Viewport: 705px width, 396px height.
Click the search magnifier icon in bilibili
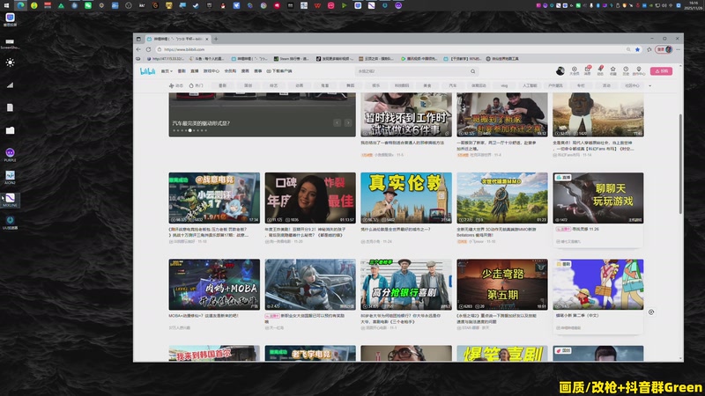point(472,71)
